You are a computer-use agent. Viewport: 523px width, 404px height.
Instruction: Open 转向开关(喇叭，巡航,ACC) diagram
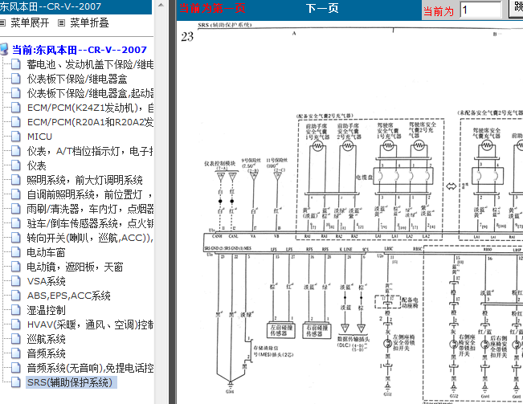(x=90, y=238)
